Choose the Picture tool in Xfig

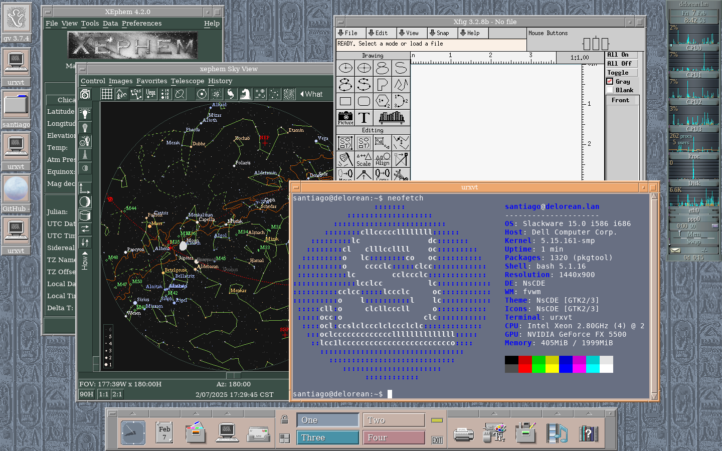pos(345,118)
